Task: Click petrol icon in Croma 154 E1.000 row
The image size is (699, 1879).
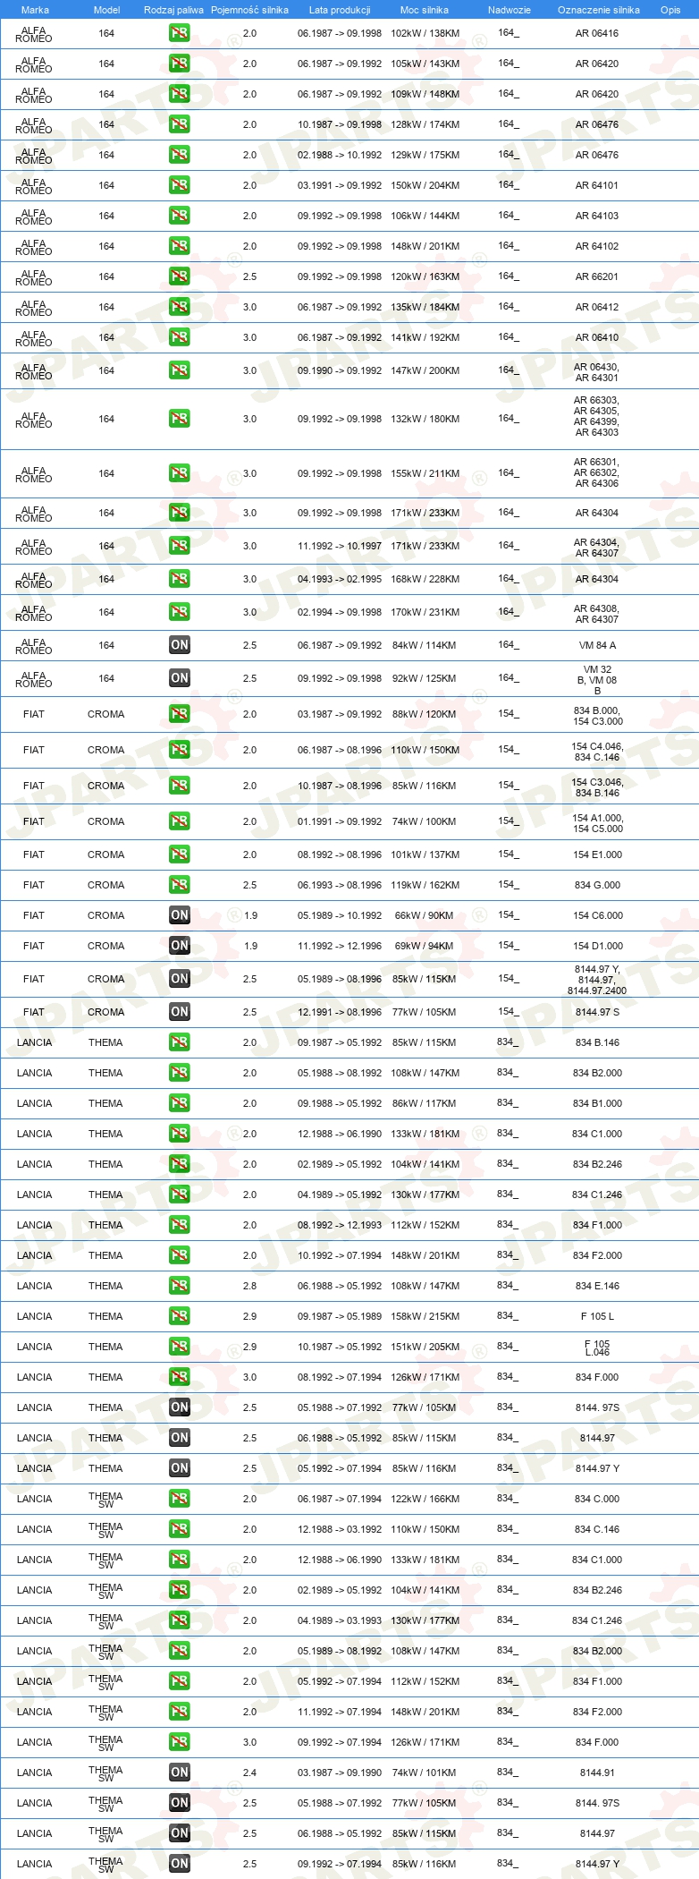Action: pos(180,854)
